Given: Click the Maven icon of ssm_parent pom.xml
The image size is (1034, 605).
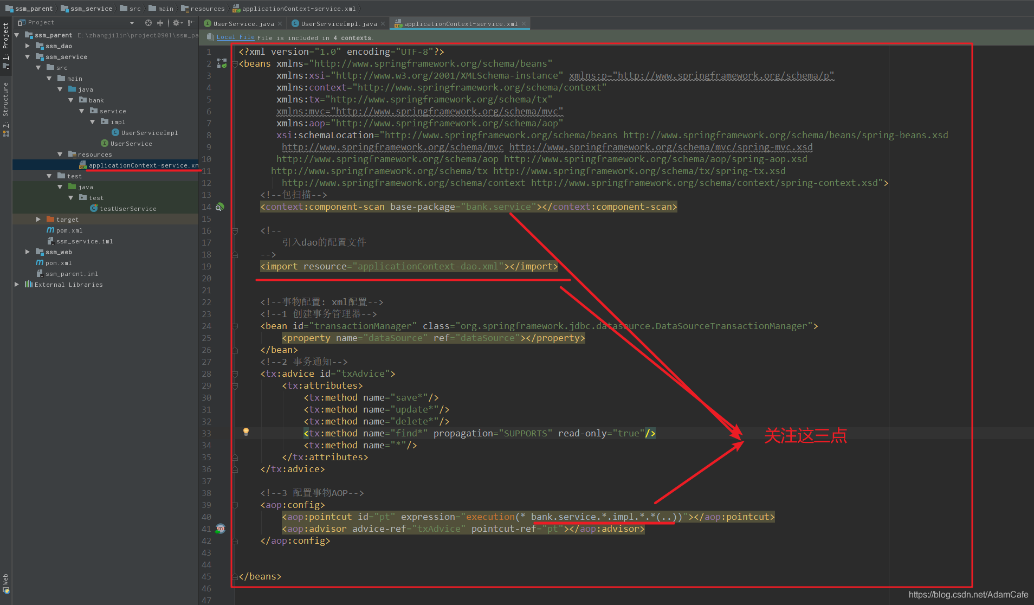Looking at the screenshot, I should [x=40, y=263].
